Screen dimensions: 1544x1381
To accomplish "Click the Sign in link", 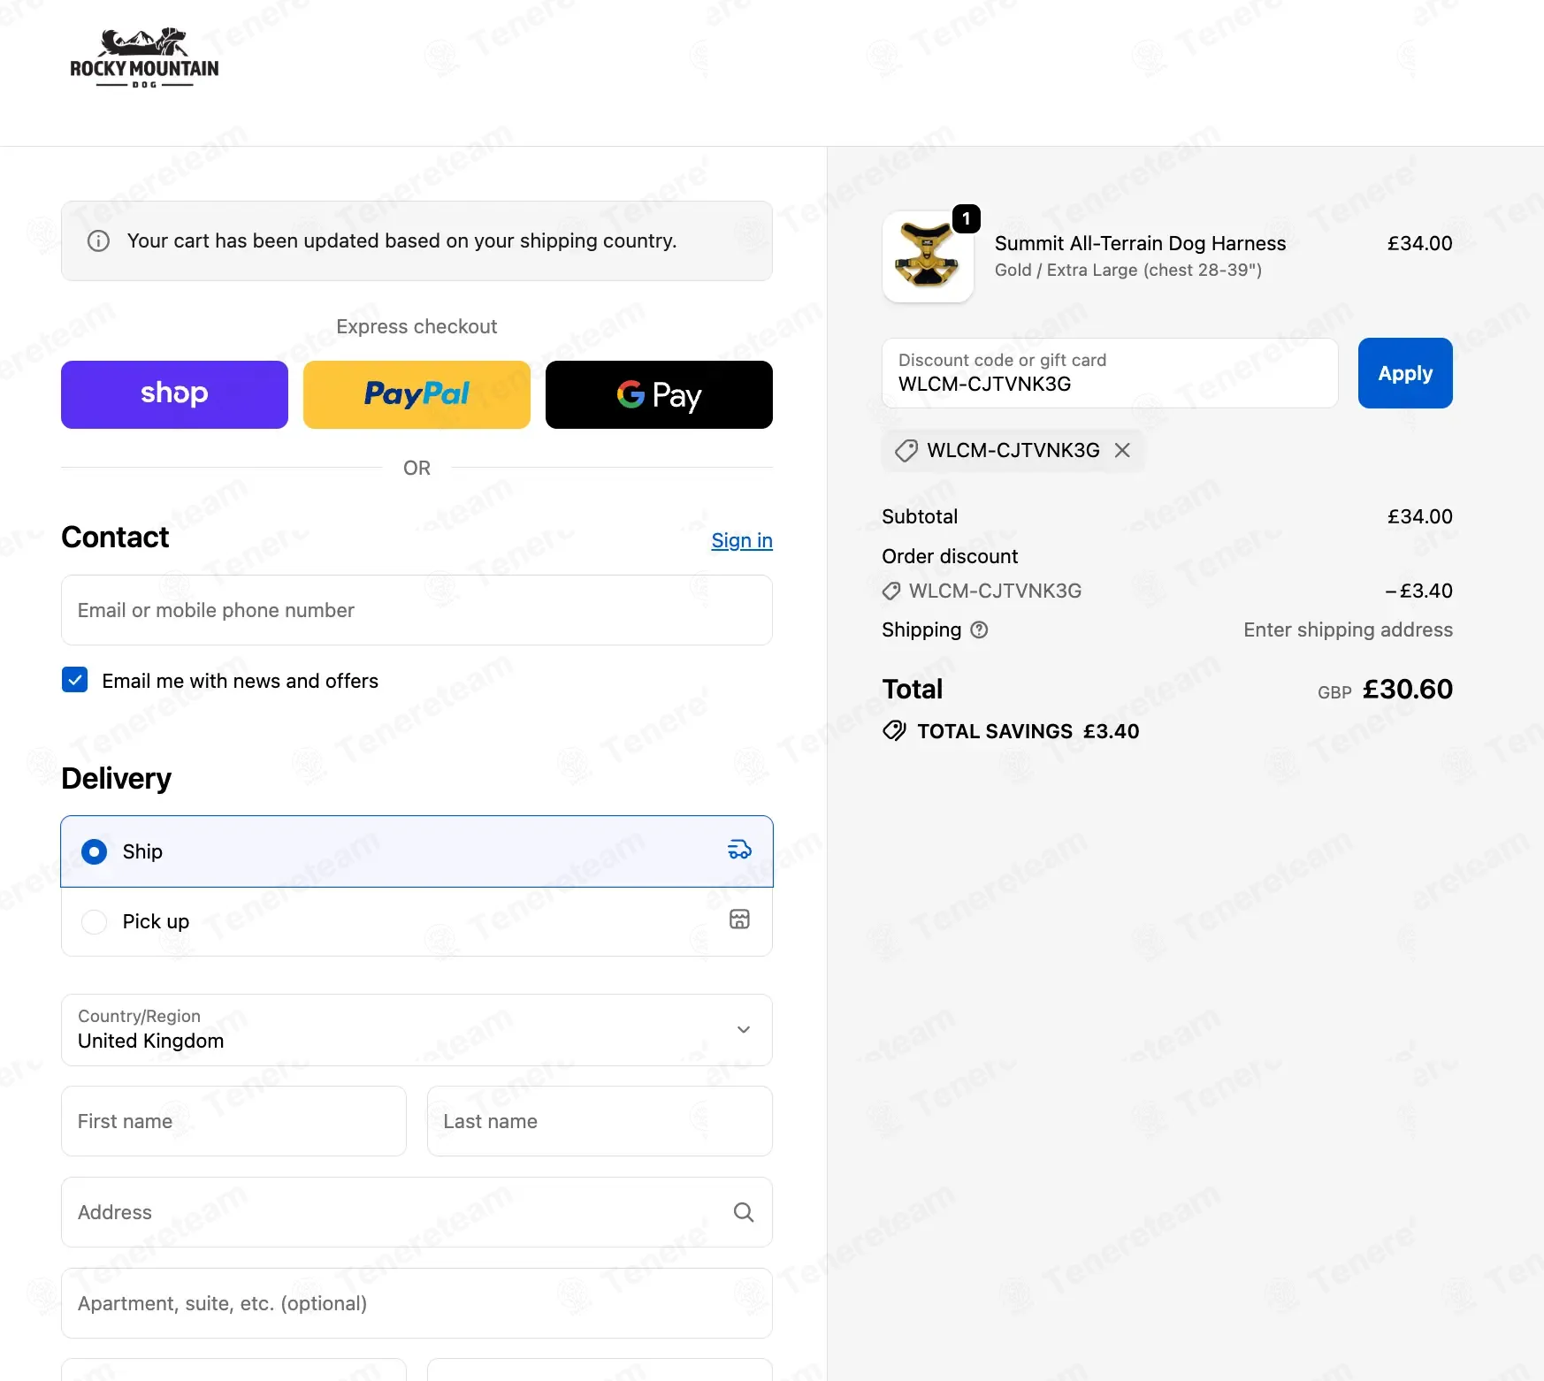I will (x=741, y=540).
